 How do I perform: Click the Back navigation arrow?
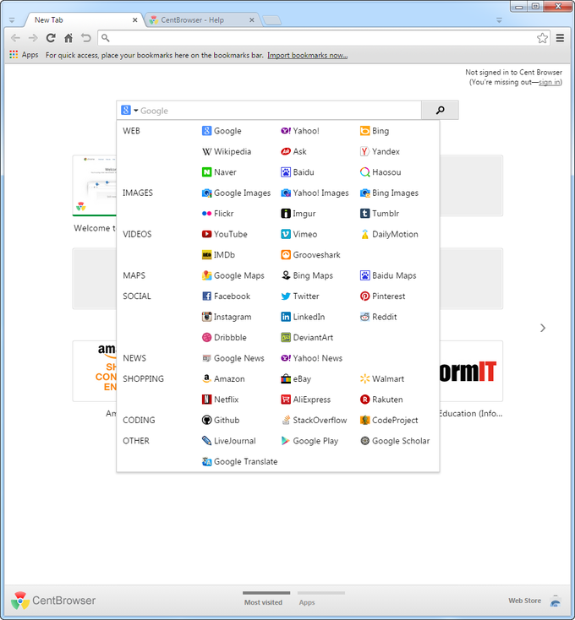[x=15, y=38]
